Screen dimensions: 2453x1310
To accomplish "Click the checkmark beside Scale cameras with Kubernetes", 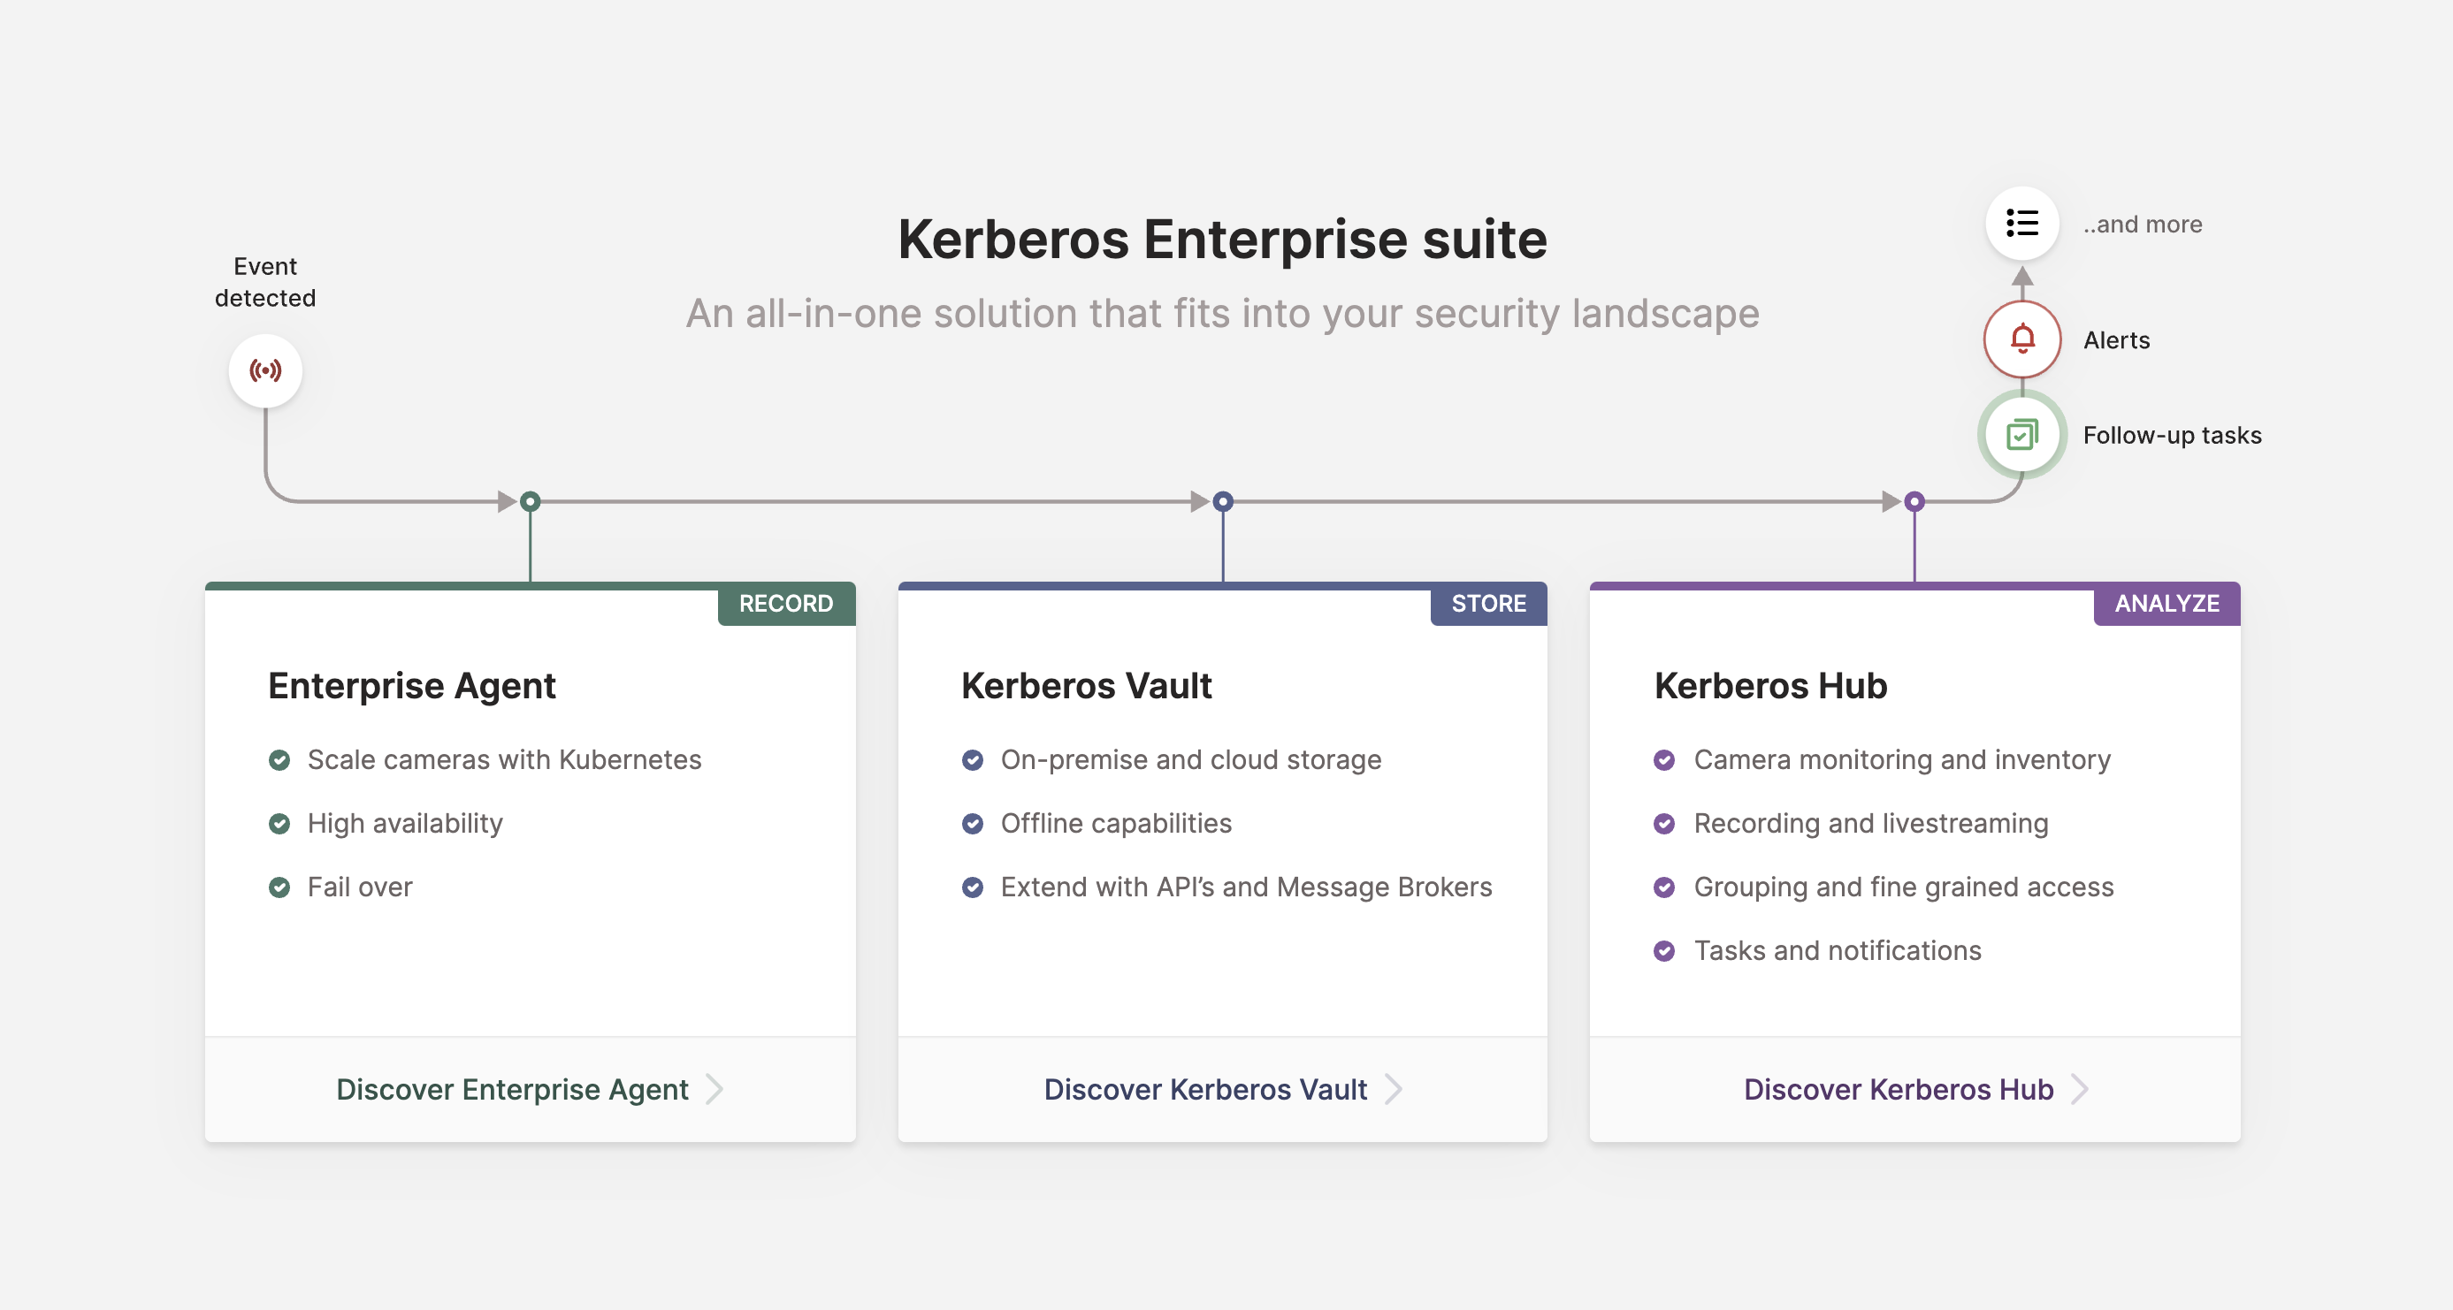I will coord(279,759).
